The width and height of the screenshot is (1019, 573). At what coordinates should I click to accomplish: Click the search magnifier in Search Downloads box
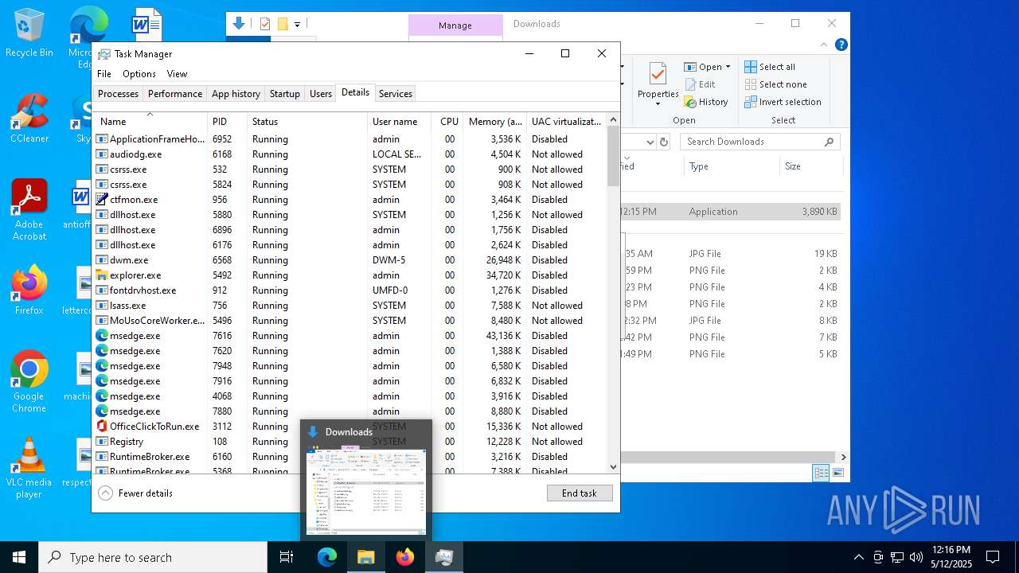pyautogui.click(x=829, y=142)
